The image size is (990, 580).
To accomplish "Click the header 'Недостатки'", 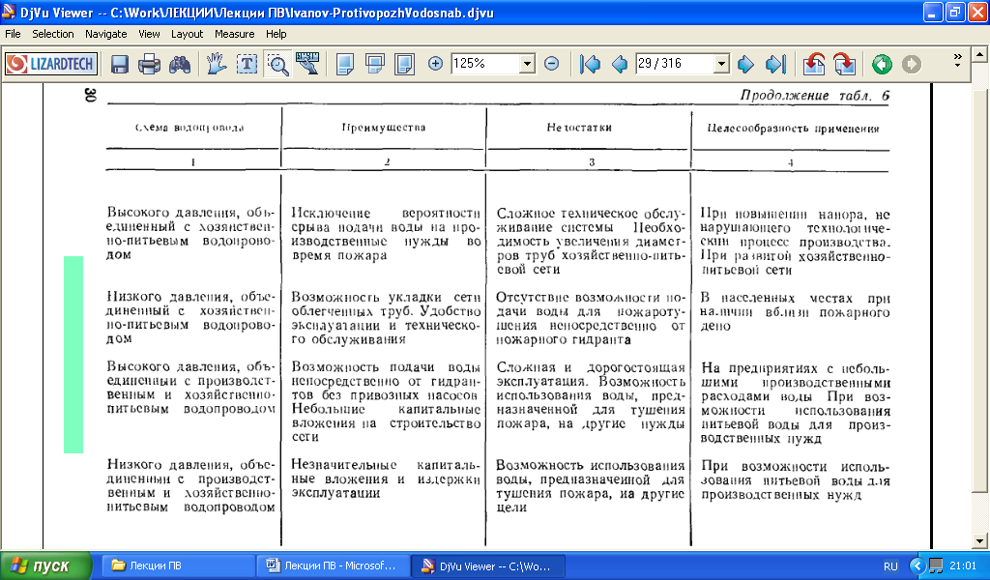I will (x=579, y=128).
